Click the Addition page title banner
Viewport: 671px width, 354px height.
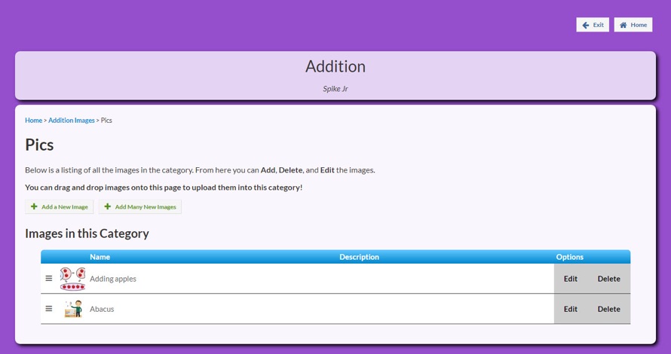(335, 67)
